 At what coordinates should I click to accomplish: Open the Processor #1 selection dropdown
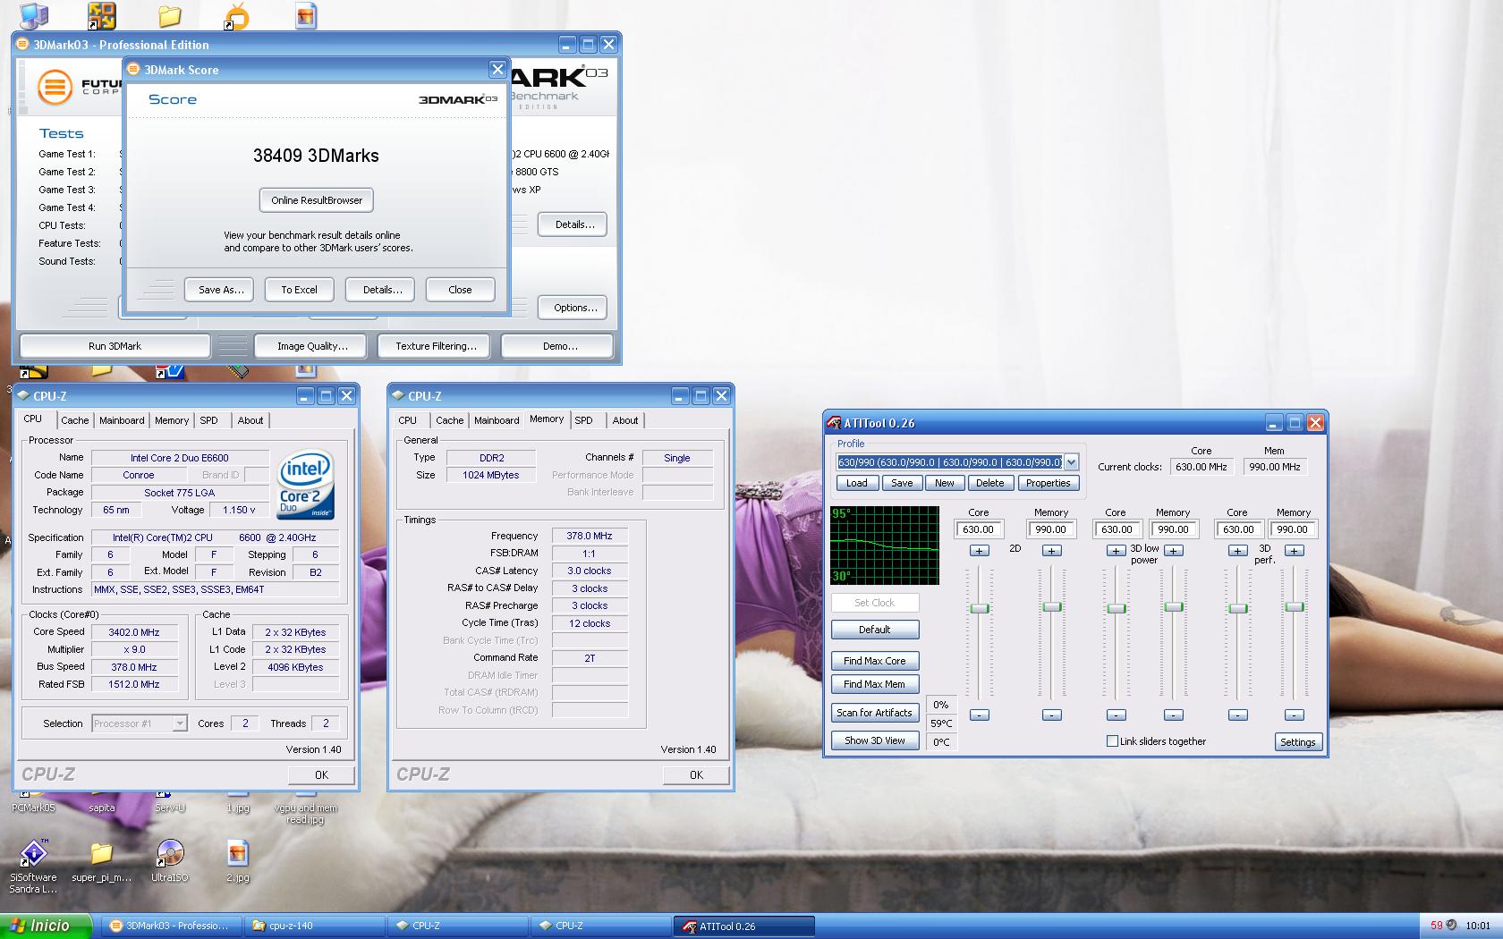tap(180, 723)
